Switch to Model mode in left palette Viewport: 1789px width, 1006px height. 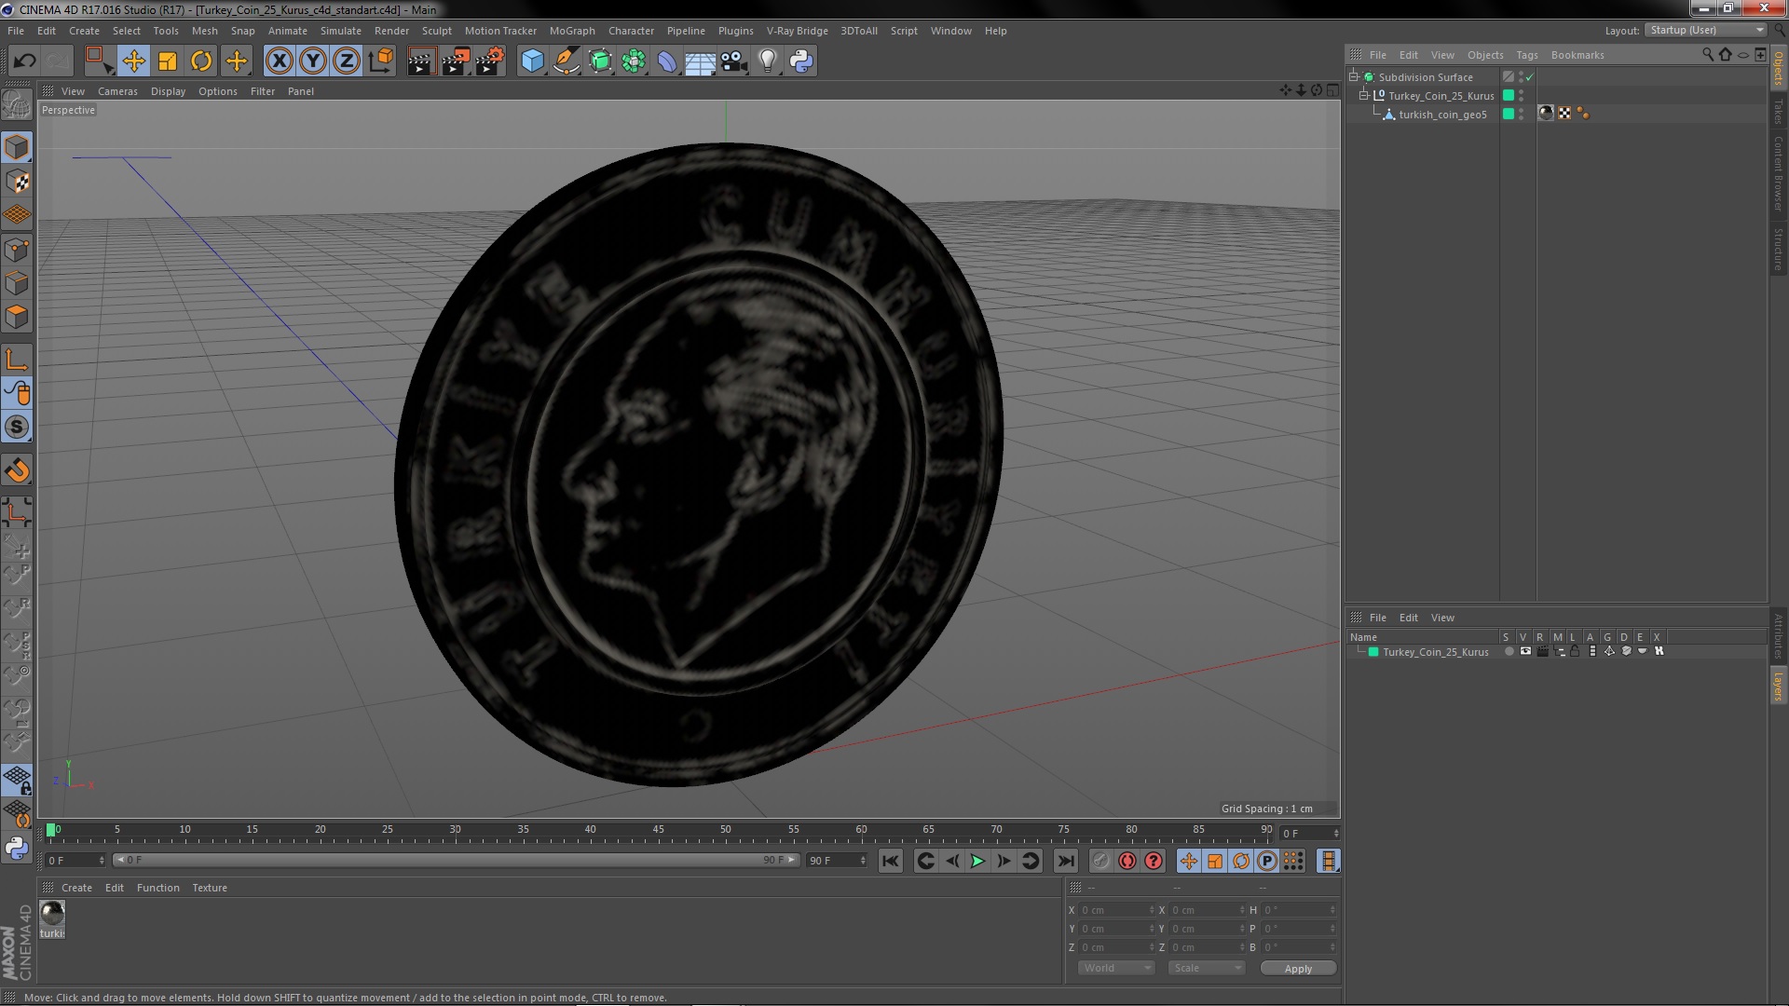[17, 147]
